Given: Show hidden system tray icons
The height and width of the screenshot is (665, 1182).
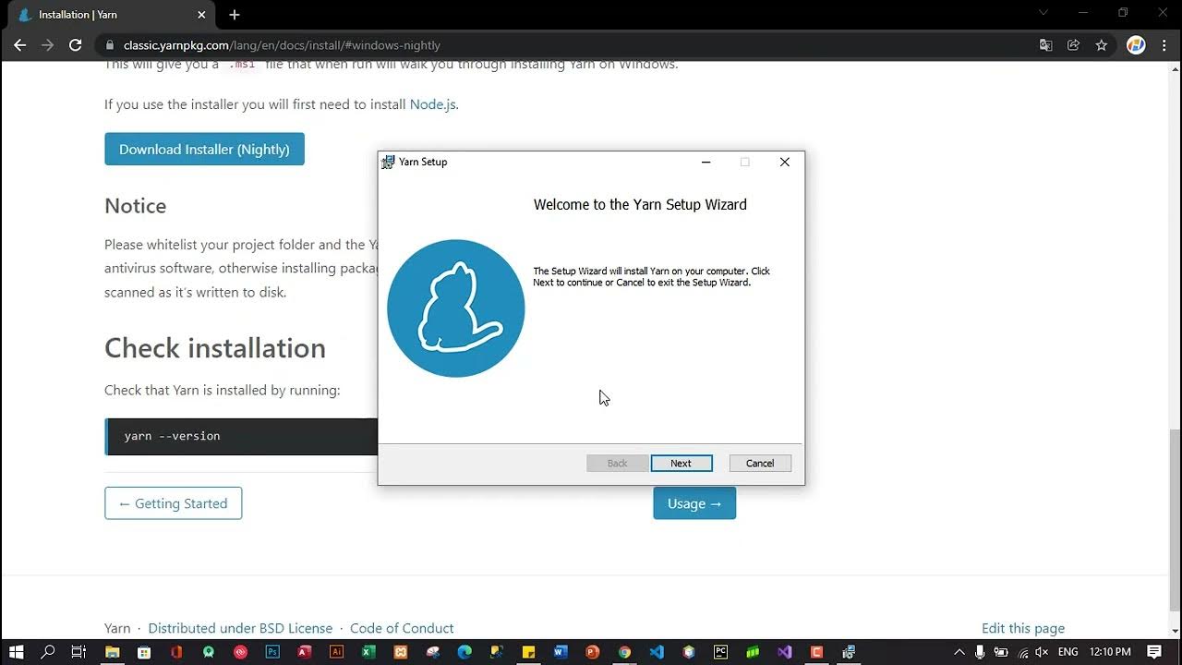Looking at the screenshot, I should (959, 652).
